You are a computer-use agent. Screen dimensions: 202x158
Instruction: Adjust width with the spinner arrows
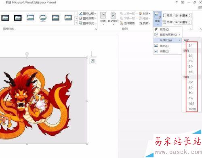click(189, 22)
